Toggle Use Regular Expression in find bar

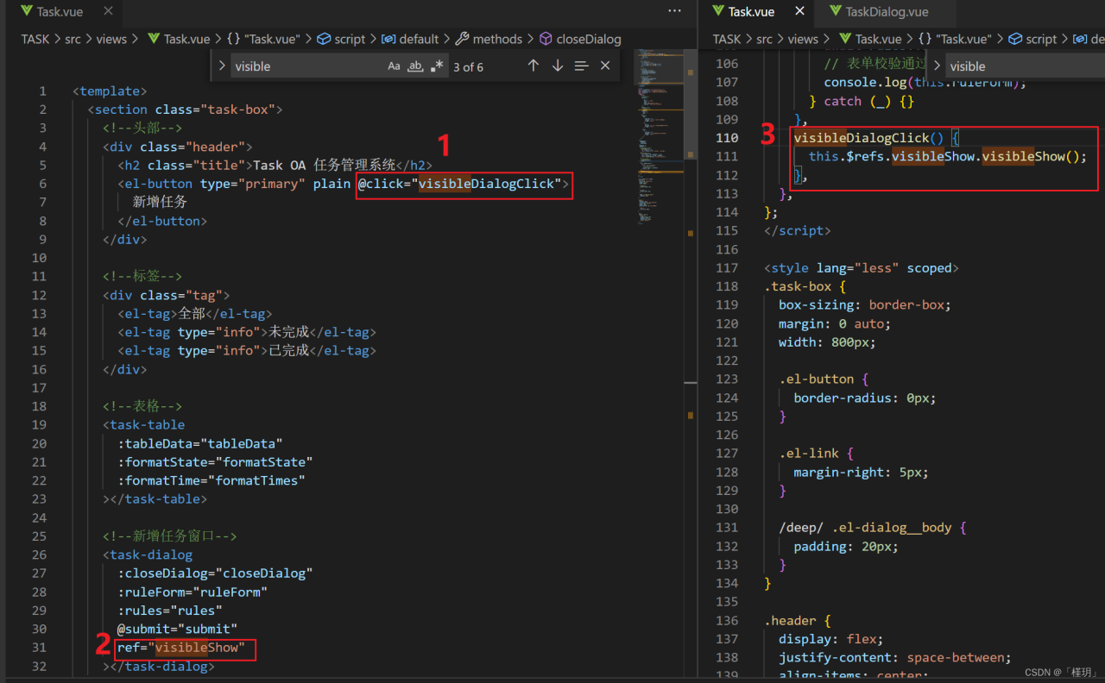click(437, 66)
